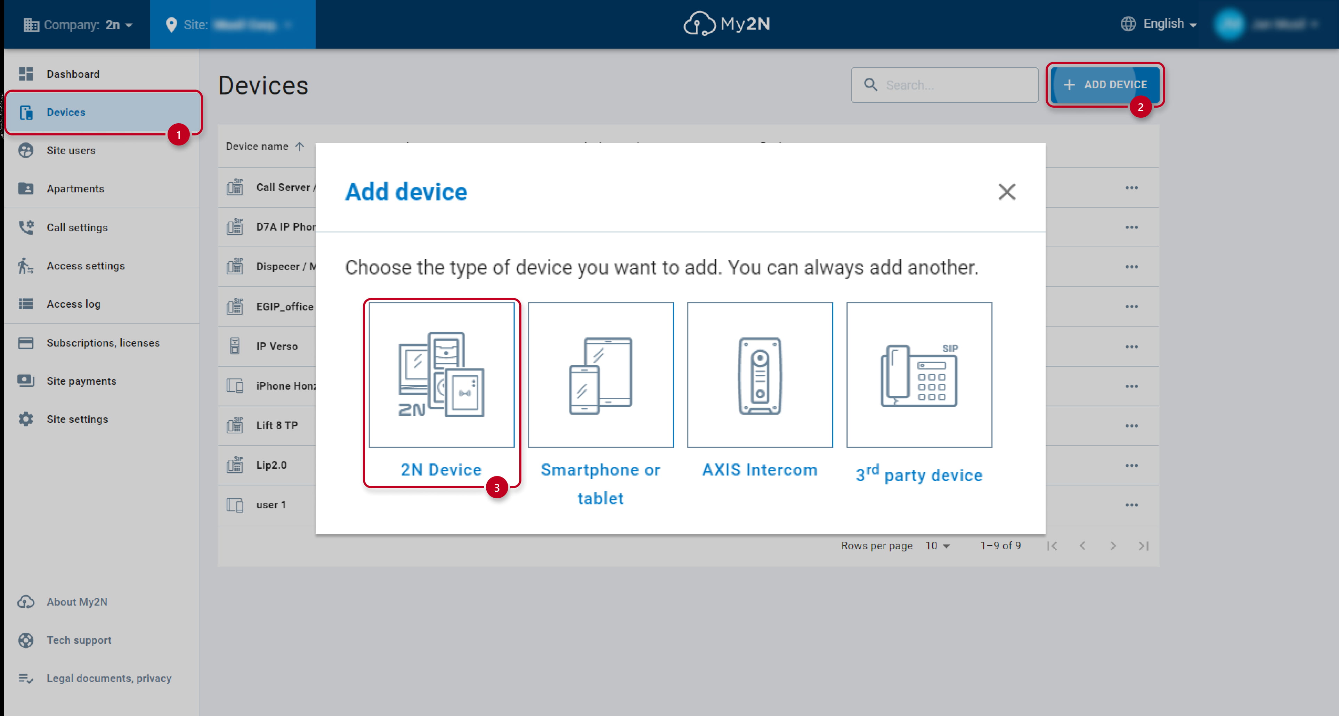This screenshot has height=716, width=1339.
Task: Open options menu for Lip2.0 row
Action: point(1131,465)
